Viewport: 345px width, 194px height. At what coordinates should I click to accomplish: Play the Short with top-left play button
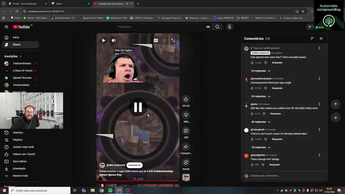104,40
